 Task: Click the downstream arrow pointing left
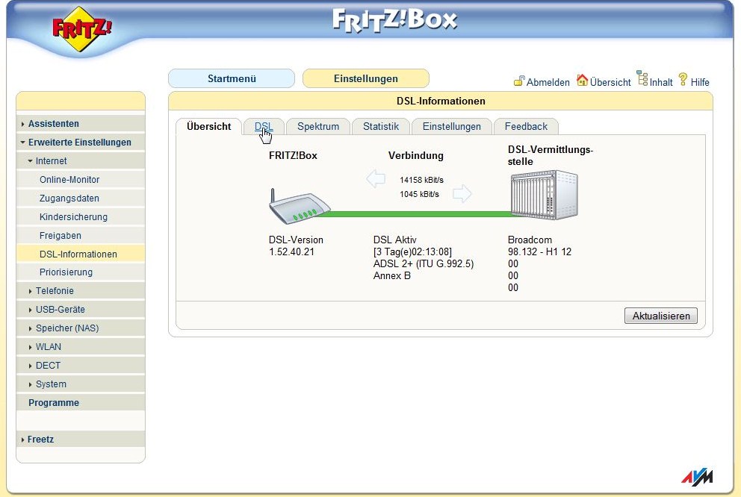click(x=376, y=179)
